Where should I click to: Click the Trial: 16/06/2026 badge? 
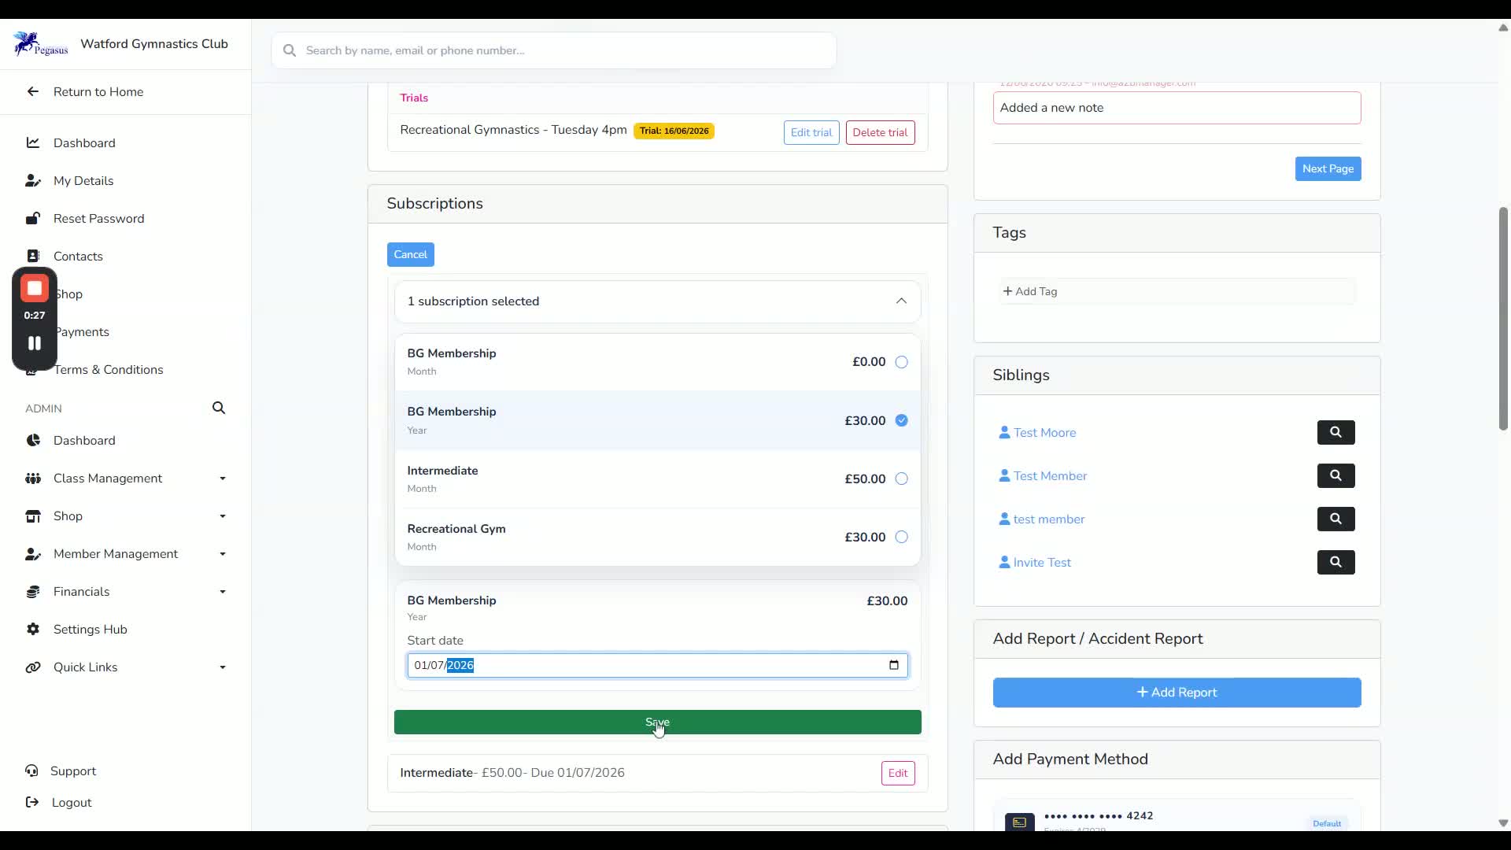tap(674, 131)
